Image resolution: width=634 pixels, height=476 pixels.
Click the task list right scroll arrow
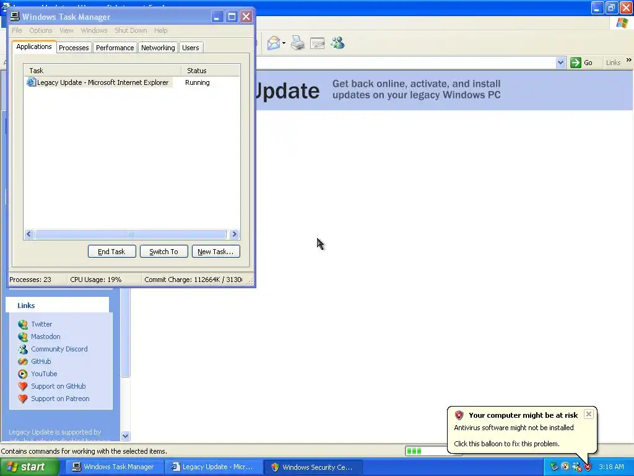coord(234,234)
